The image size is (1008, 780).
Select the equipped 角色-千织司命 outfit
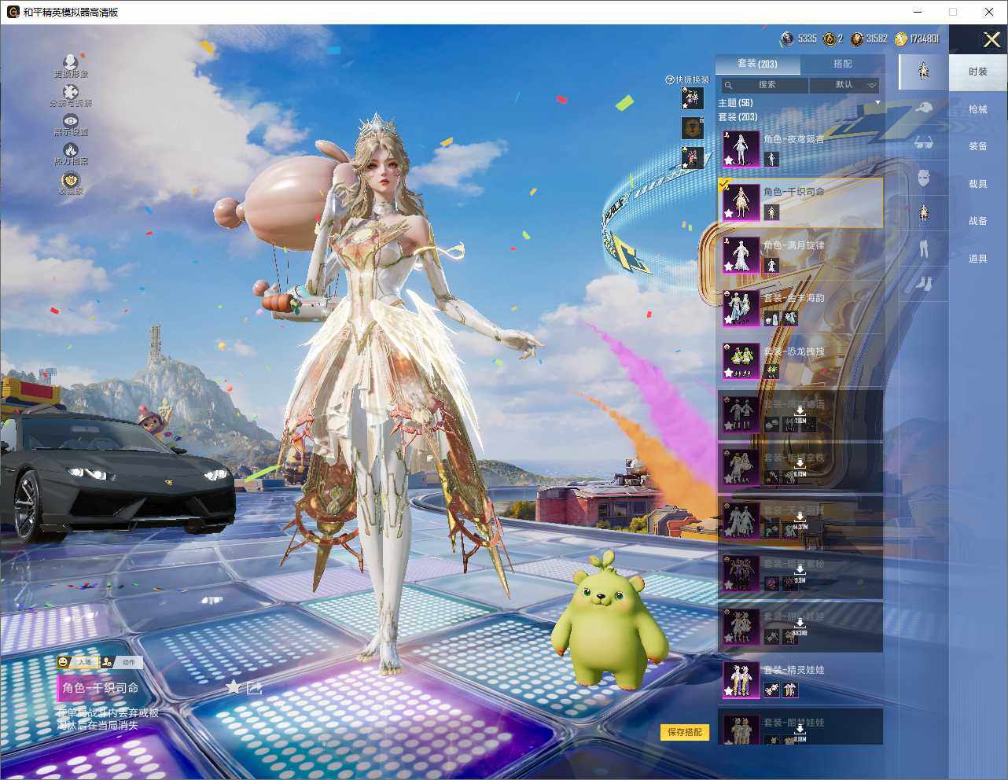click(800, 202)
